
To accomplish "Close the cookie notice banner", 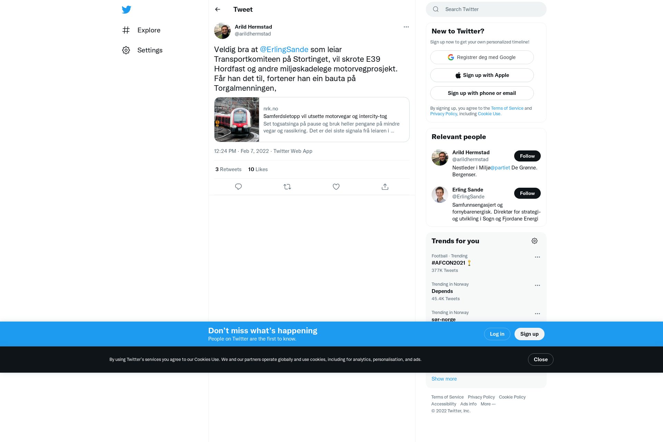I will coord(540,360).
